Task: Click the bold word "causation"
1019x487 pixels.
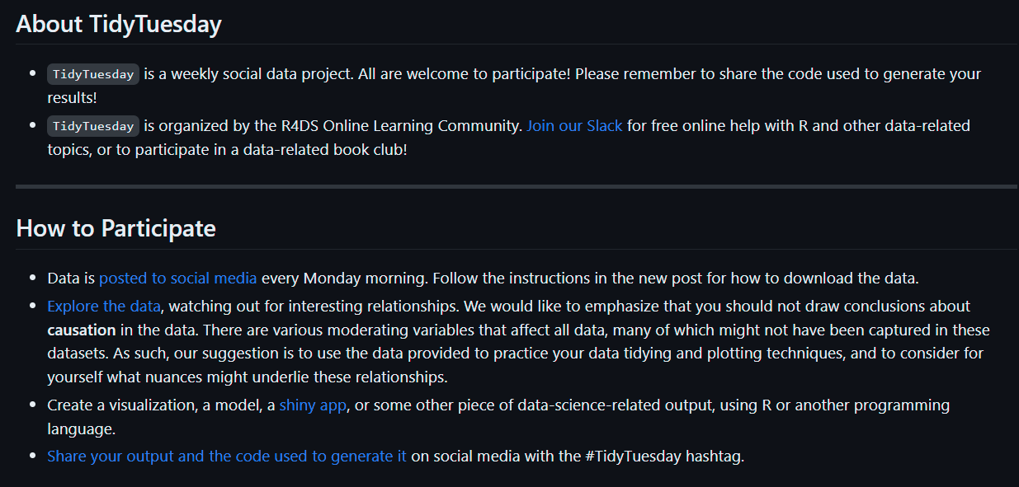Action: [x=82, y=330]
